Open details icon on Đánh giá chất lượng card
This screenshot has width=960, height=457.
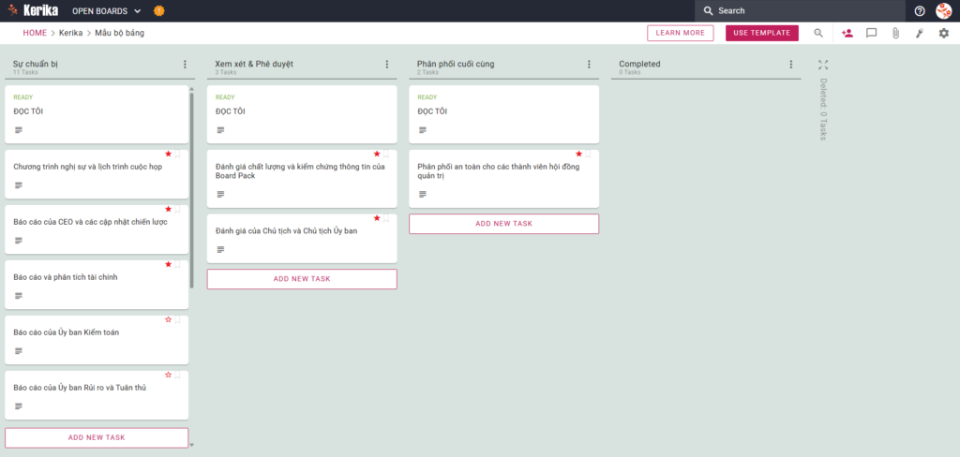[x=220, y=194]
